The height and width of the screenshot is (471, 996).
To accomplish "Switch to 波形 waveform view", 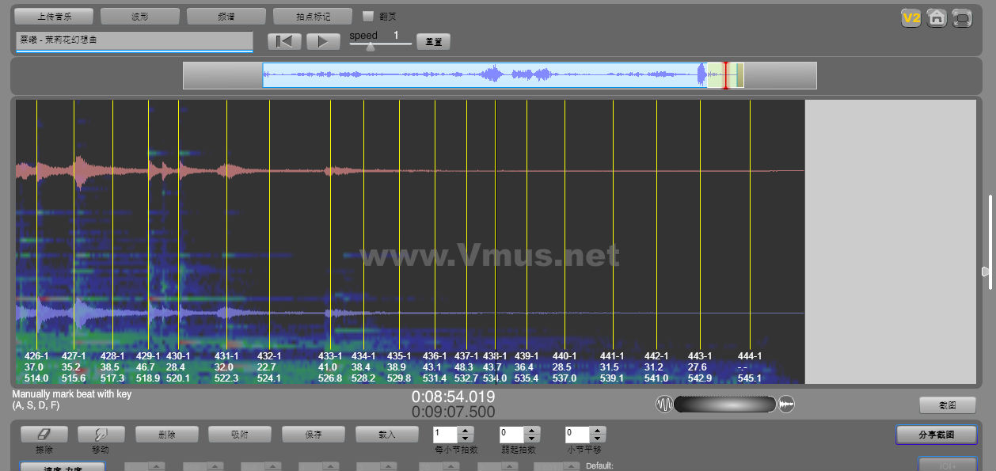I will (140, 16).
